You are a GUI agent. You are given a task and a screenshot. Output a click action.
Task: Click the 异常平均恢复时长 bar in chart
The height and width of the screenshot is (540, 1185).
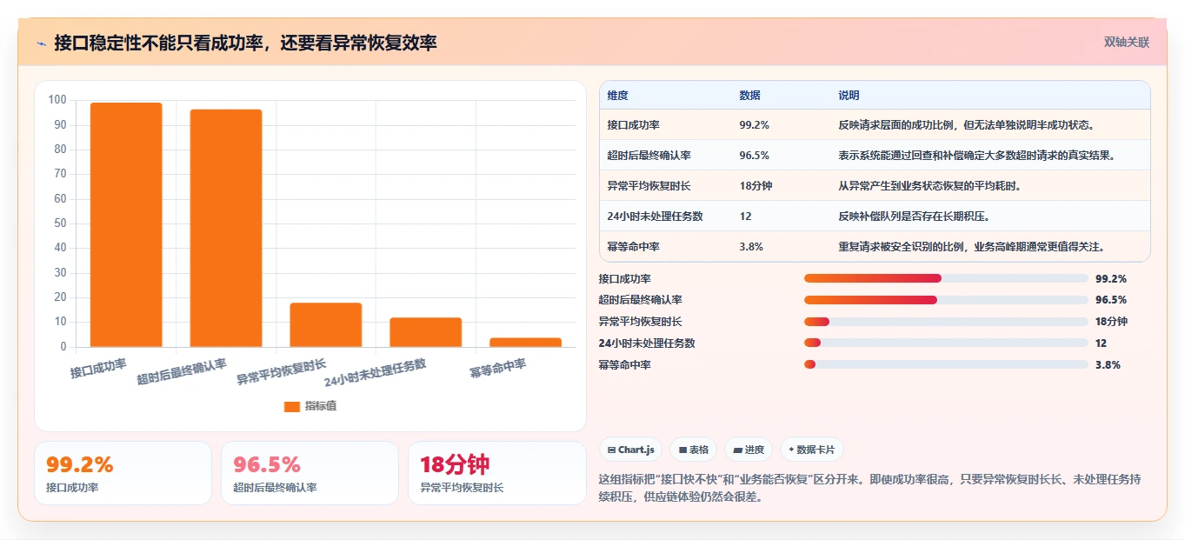[326, 325]
